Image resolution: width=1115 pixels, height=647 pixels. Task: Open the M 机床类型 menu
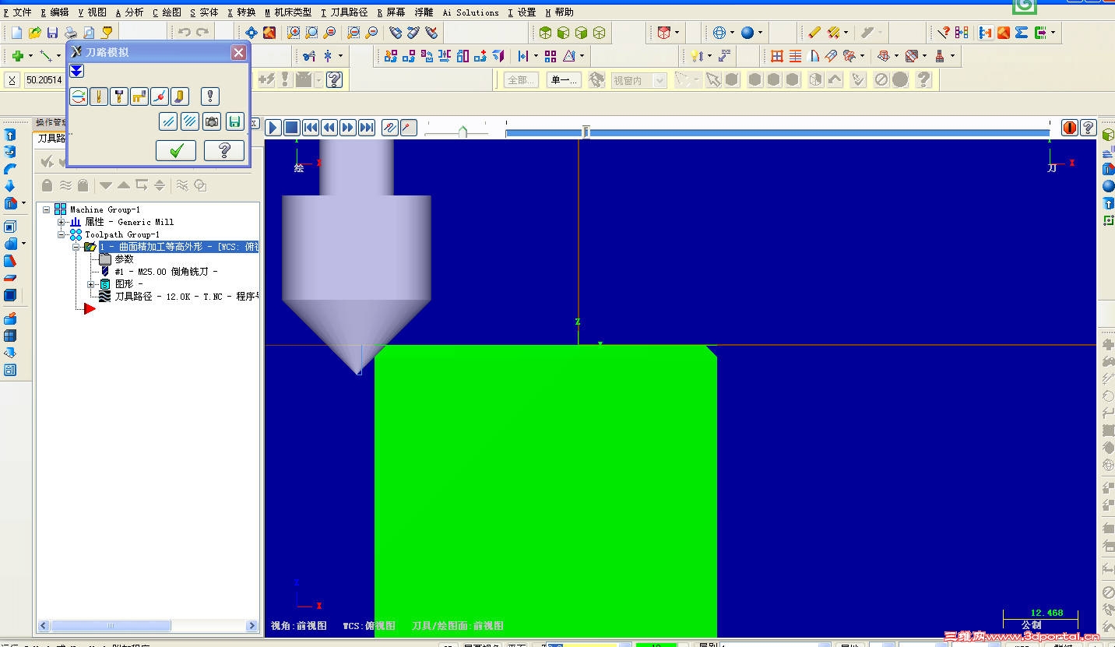point(288,12)
